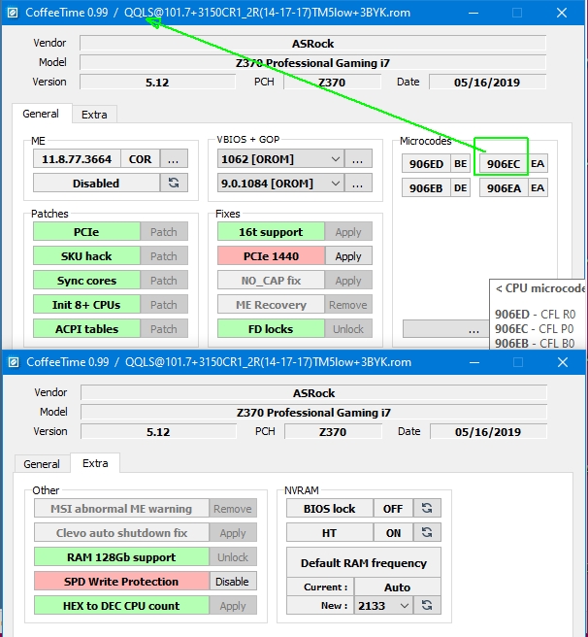588x637 pixels.
Task: Click Apply button for NO_CAP fix
Action: [x=348, y=281]
